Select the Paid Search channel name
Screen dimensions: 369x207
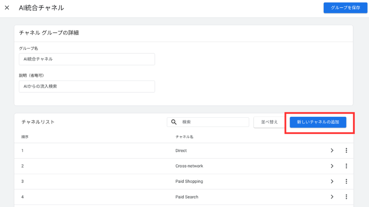187,197
